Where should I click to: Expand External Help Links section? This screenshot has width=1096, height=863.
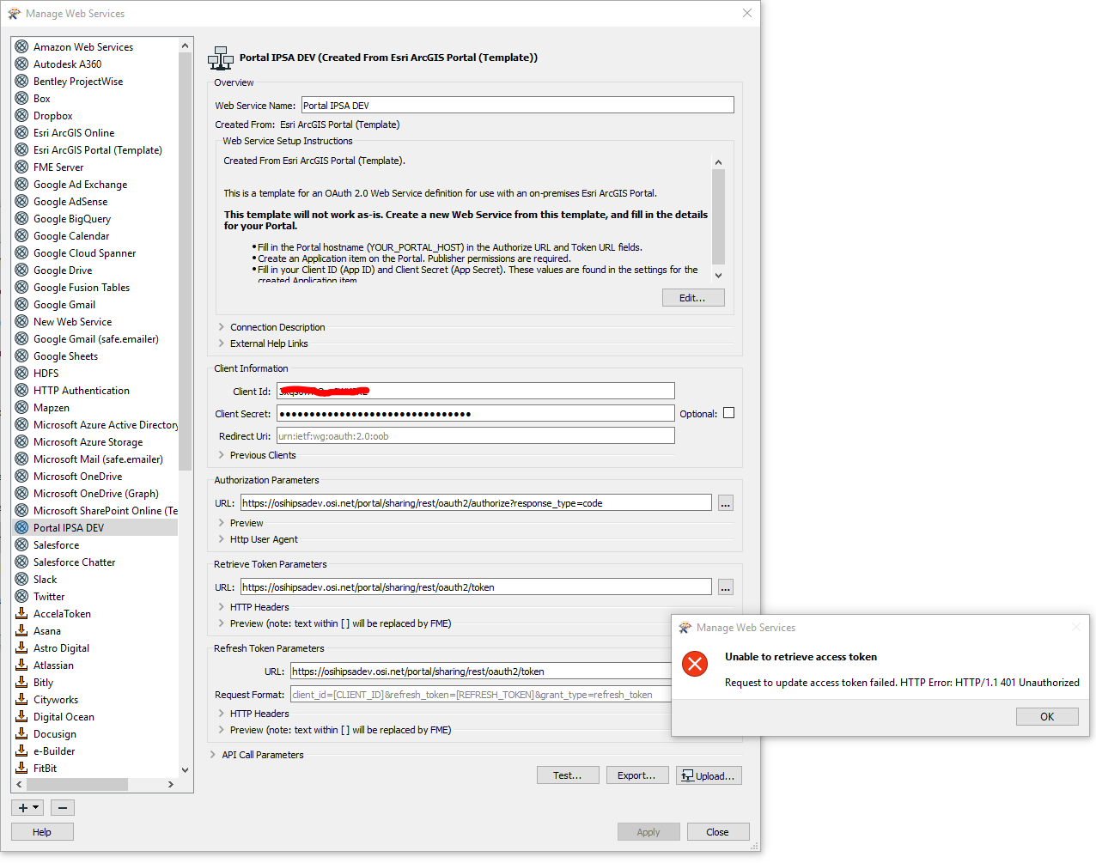pos(222,343)
